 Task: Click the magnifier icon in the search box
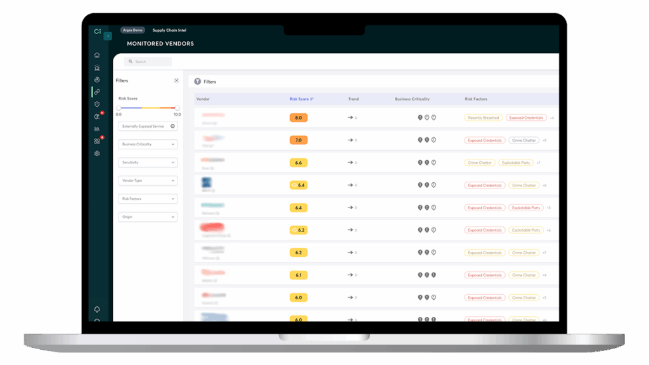pyautogui.click(x=131, y=61)
